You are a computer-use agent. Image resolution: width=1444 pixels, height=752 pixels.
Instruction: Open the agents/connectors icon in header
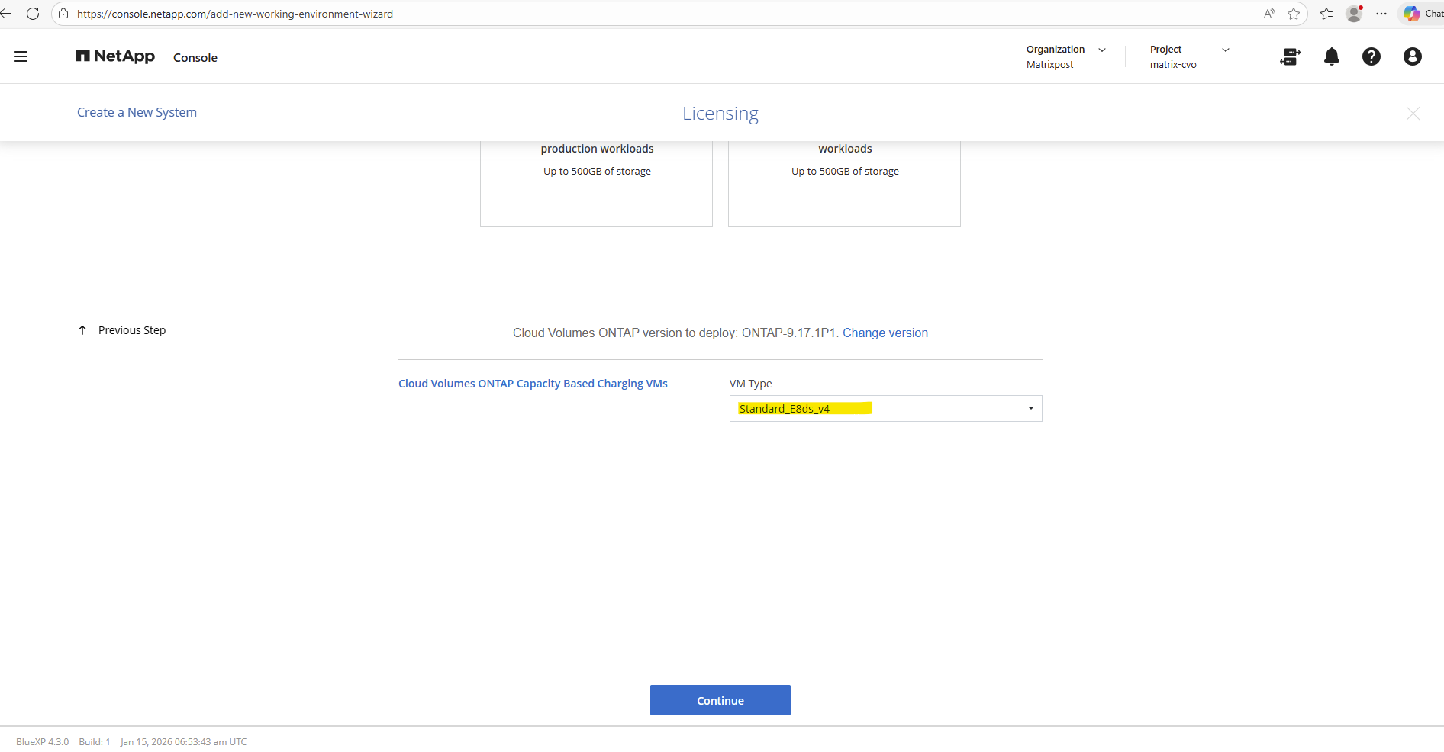pyautogui.click(x=1290, y=56)
